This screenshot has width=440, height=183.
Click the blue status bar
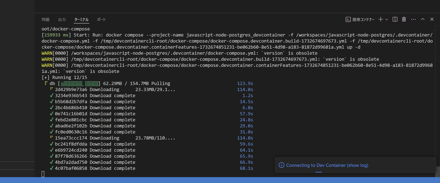pos(220,180)
